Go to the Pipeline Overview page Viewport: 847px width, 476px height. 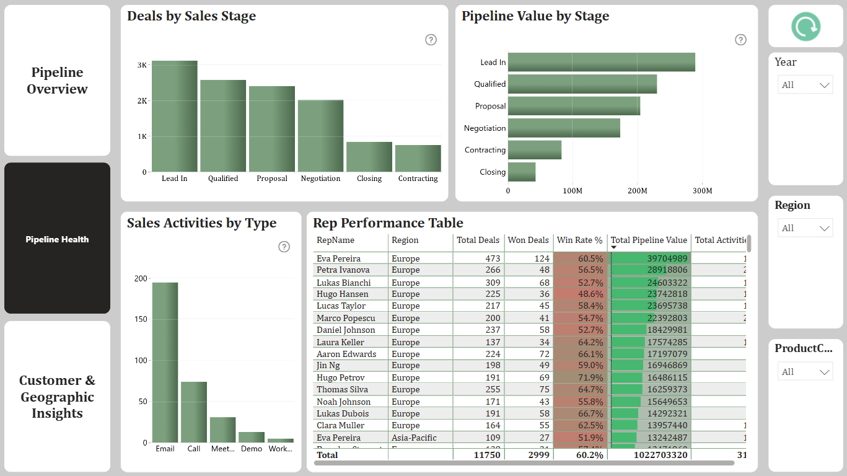(57, 81)
